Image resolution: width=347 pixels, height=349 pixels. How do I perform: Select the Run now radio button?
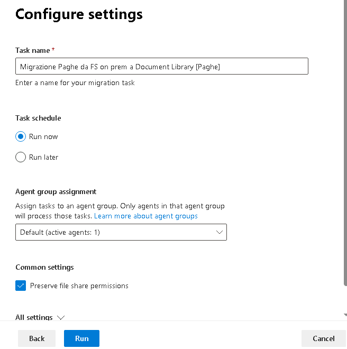21,136
